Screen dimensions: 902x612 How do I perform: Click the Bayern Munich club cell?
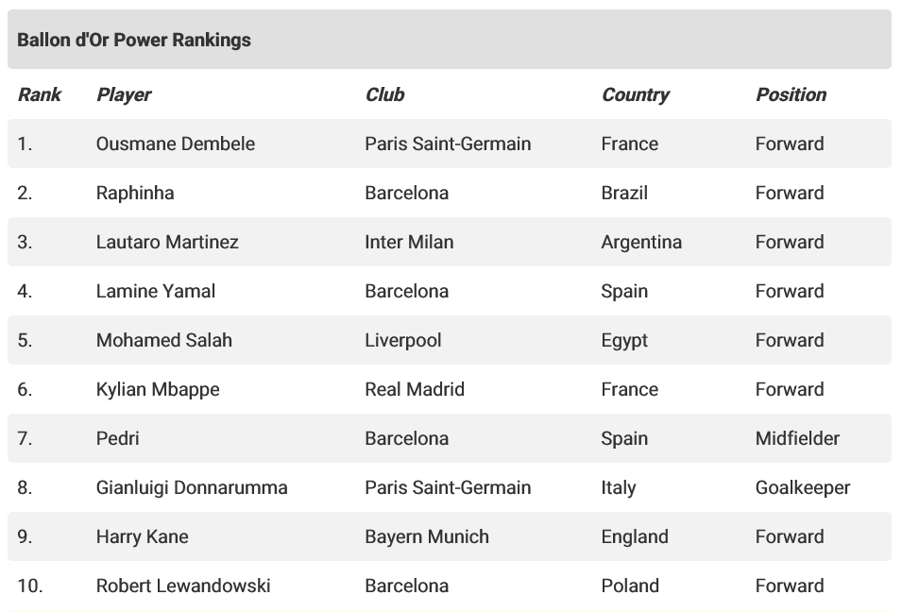click(427, 536)
